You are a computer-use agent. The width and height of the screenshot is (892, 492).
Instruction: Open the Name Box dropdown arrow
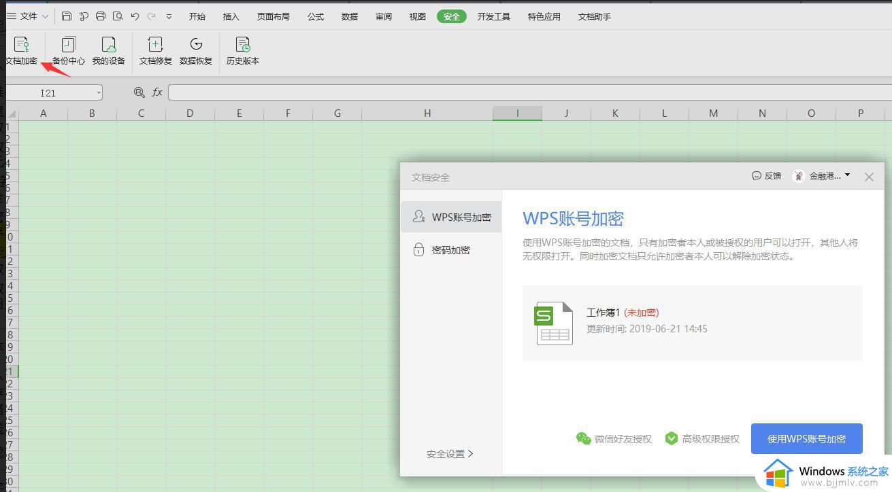[99, 93]
